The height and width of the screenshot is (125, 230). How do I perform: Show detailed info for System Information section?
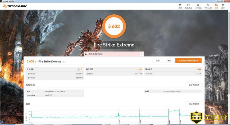tap(194, 85)
